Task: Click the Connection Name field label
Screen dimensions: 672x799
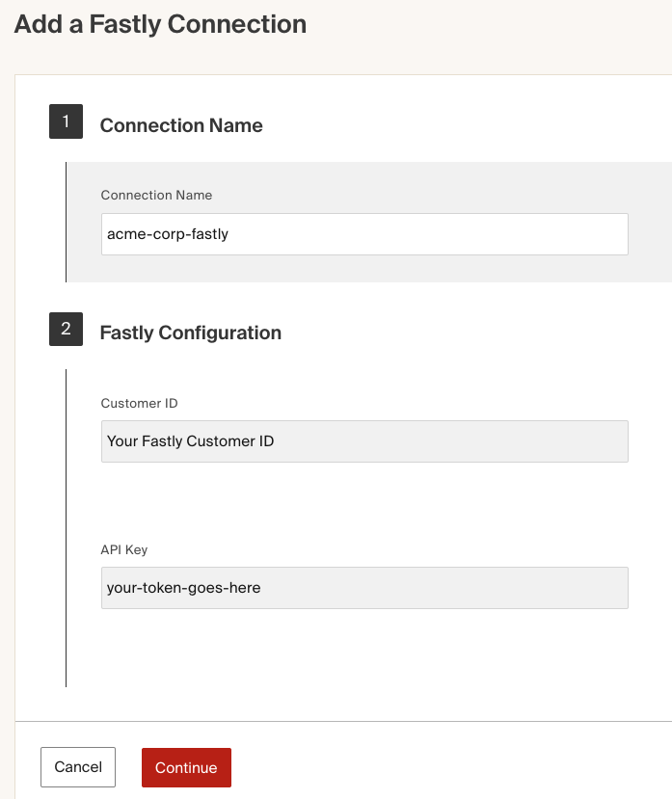Action: 156,195
